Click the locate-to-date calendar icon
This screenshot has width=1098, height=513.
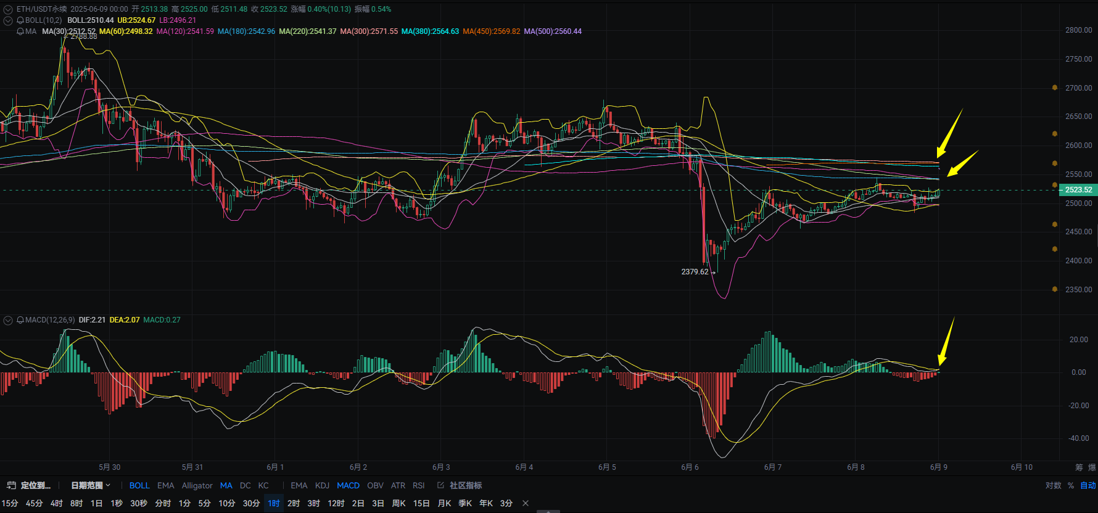pyautogui.click(x=11, y=485)
